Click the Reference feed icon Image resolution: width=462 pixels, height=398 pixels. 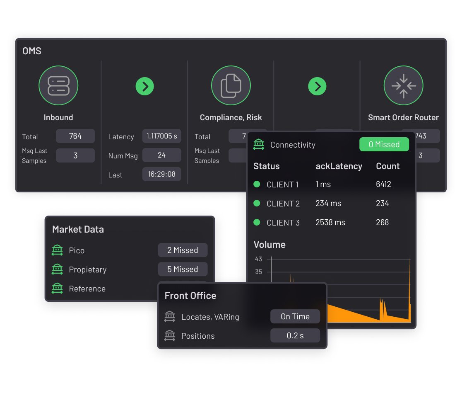click(x=57, y=289)
